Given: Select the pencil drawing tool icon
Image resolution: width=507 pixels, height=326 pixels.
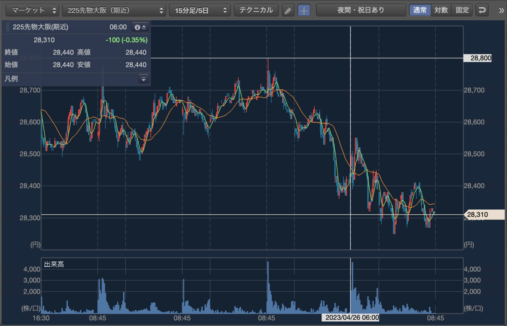Looking at the screenshot, I should tap(288, 11).
